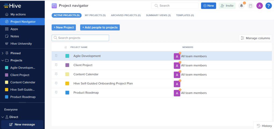274x129 pixels.
Task: Click the Members column header
Action: pyautogui.click(x=188, y=47)
